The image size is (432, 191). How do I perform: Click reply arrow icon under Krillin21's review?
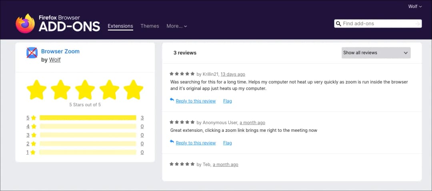pos(172,99)
